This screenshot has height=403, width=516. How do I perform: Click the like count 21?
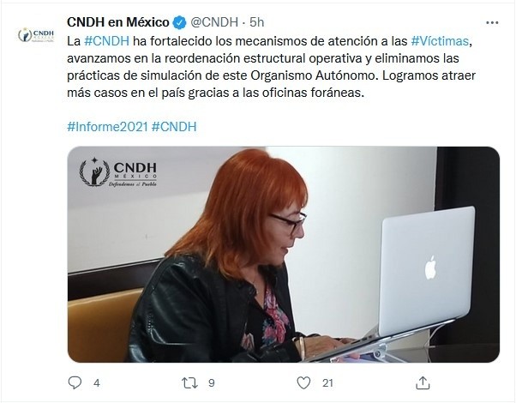[327, 383]
